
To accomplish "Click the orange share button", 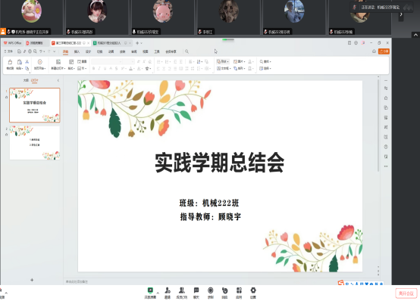I will point(384,51).
